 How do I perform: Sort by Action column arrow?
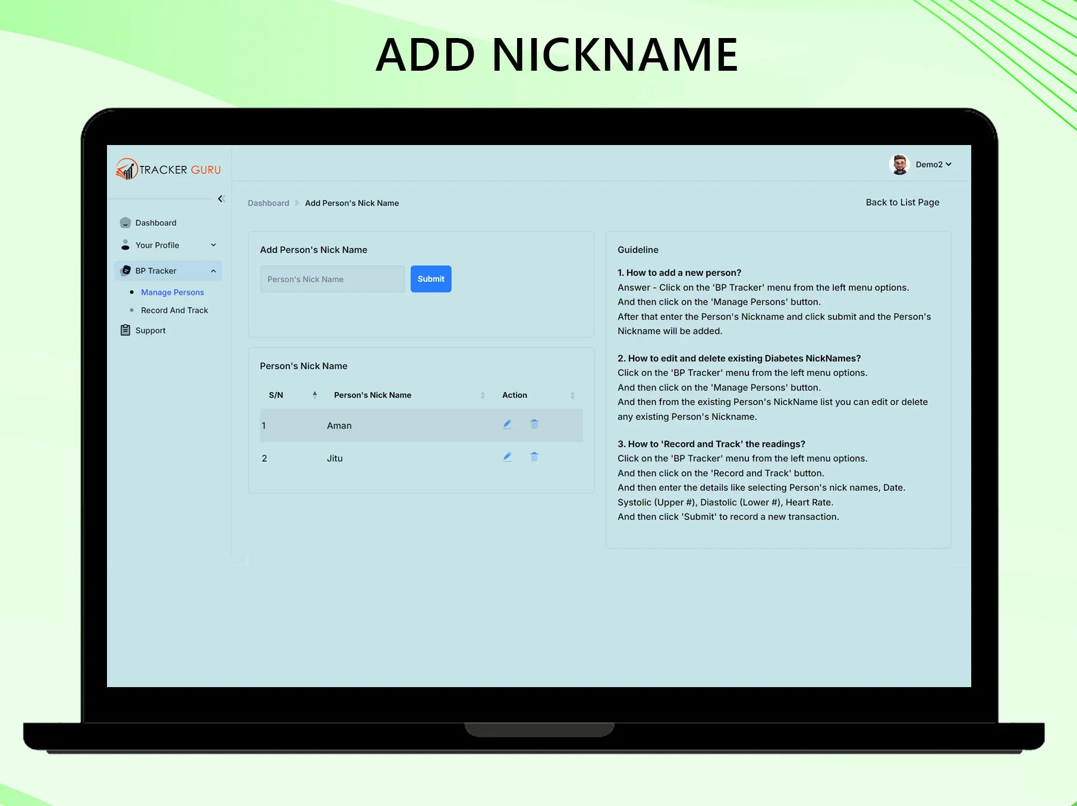click(572, 395)
